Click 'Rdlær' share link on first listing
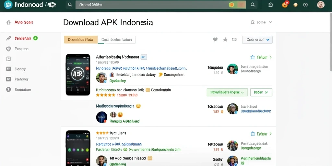332x166 pixels. [261, 57]
